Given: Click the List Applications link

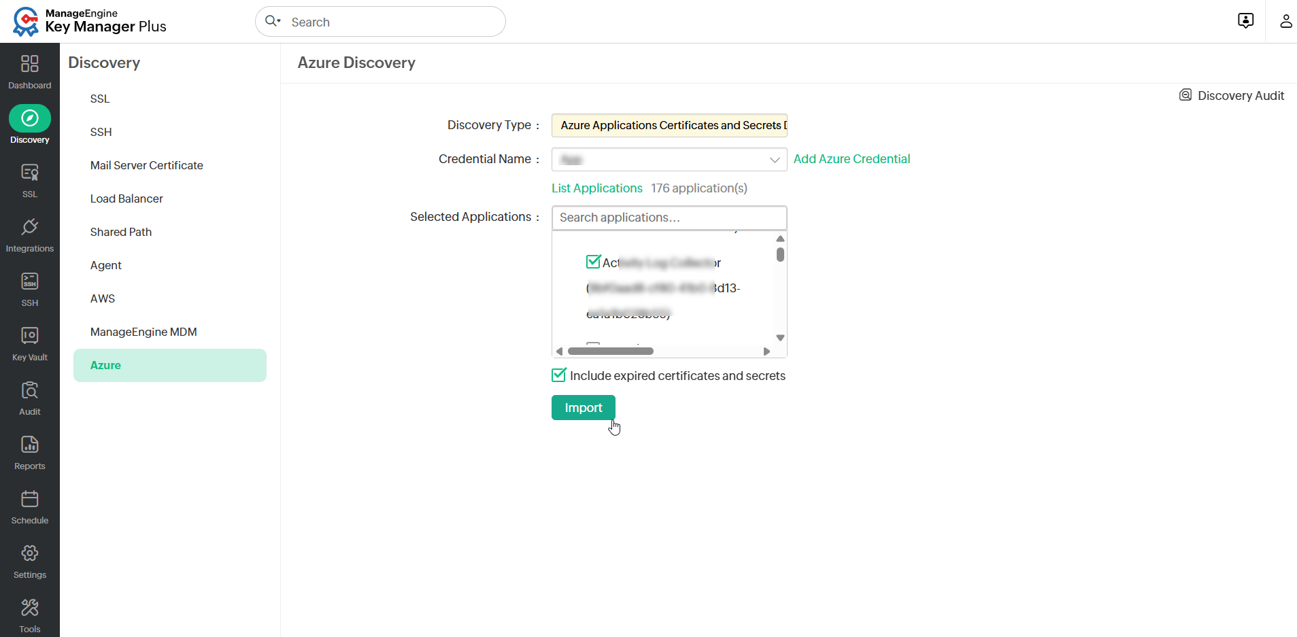Looking at the screenshot, I should tap(597, 188).
